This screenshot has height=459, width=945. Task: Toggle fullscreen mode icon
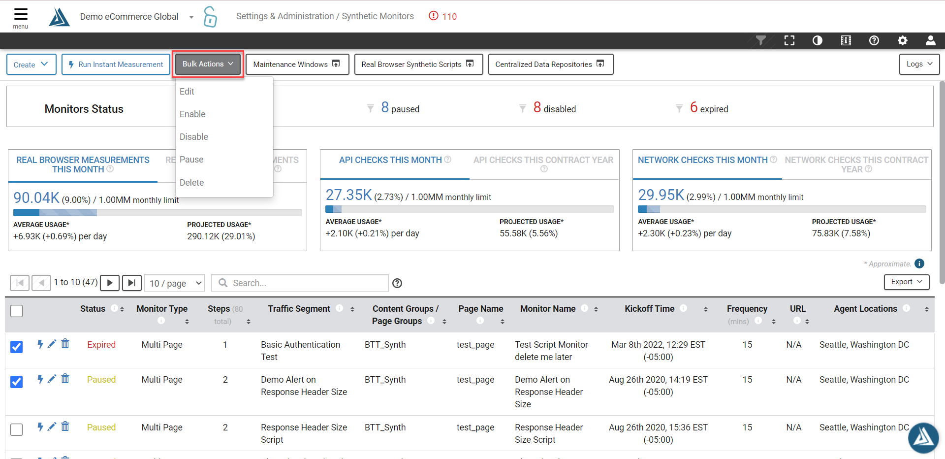coord(789,40)
